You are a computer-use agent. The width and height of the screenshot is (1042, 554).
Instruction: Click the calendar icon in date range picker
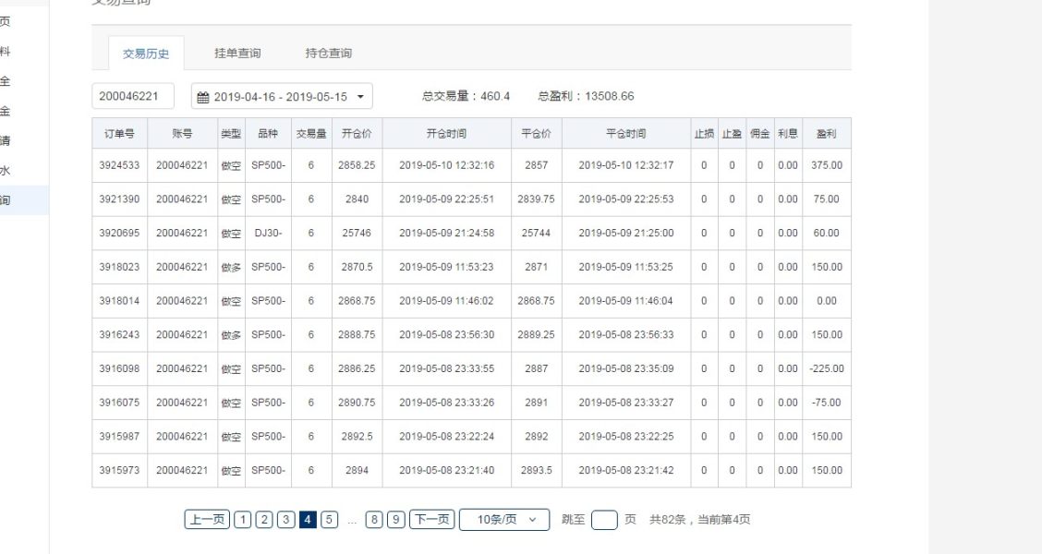(x=203, y=97)
